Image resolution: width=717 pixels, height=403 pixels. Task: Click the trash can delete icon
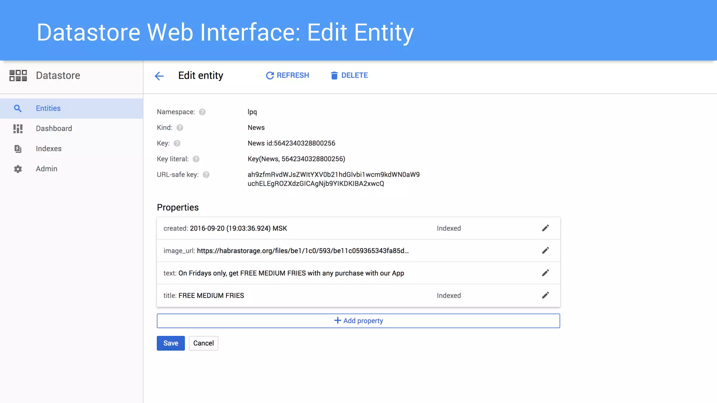(334, 76)
